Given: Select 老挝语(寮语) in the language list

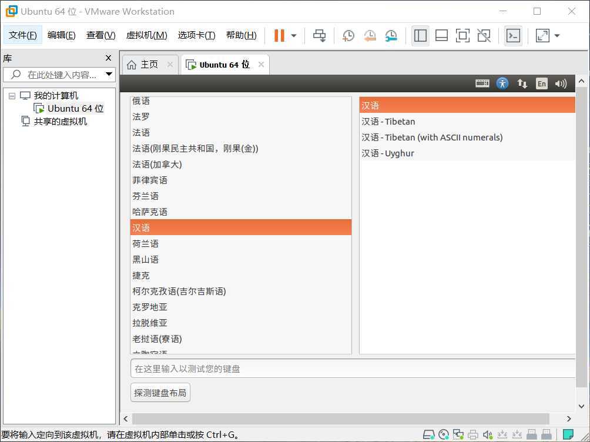Looking at the screenshot, I should click(x=241, y=339).
